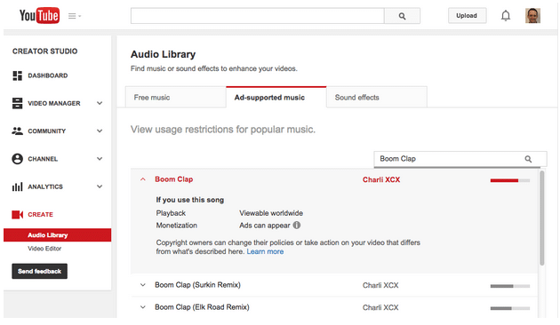
Task: Click the Boom Clap (Surkin Remix) title
Action: click(x=197, y=285)
